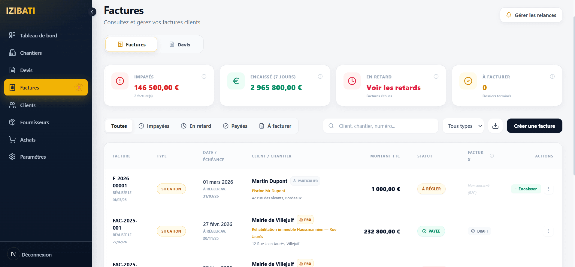Go to Fournisseurs in the sidebar
Viewport: 575px width, 267px height.
point(34,122)
